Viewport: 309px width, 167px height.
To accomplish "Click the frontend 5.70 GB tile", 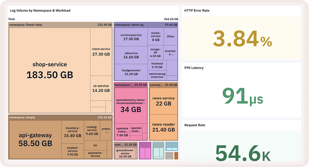I will coord(157,65).
